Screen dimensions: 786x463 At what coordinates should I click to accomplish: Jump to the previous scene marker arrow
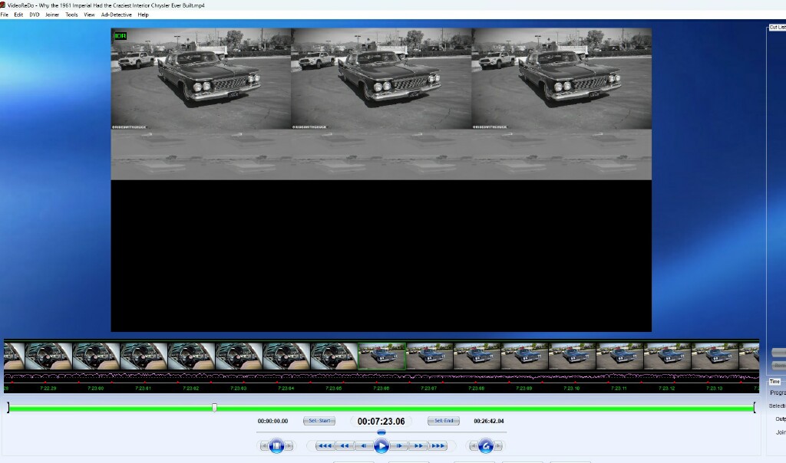pyautogui.click(x=265, y=445)
